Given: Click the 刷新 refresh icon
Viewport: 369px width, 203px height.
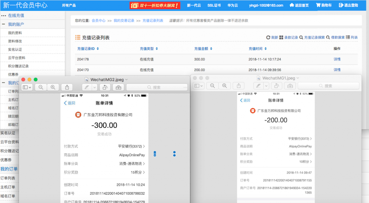Looking at the screenshot, I should [268, 37].
